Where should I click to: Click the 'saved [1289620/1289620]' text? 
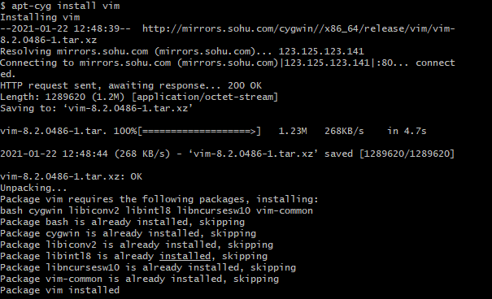[390, 154]
